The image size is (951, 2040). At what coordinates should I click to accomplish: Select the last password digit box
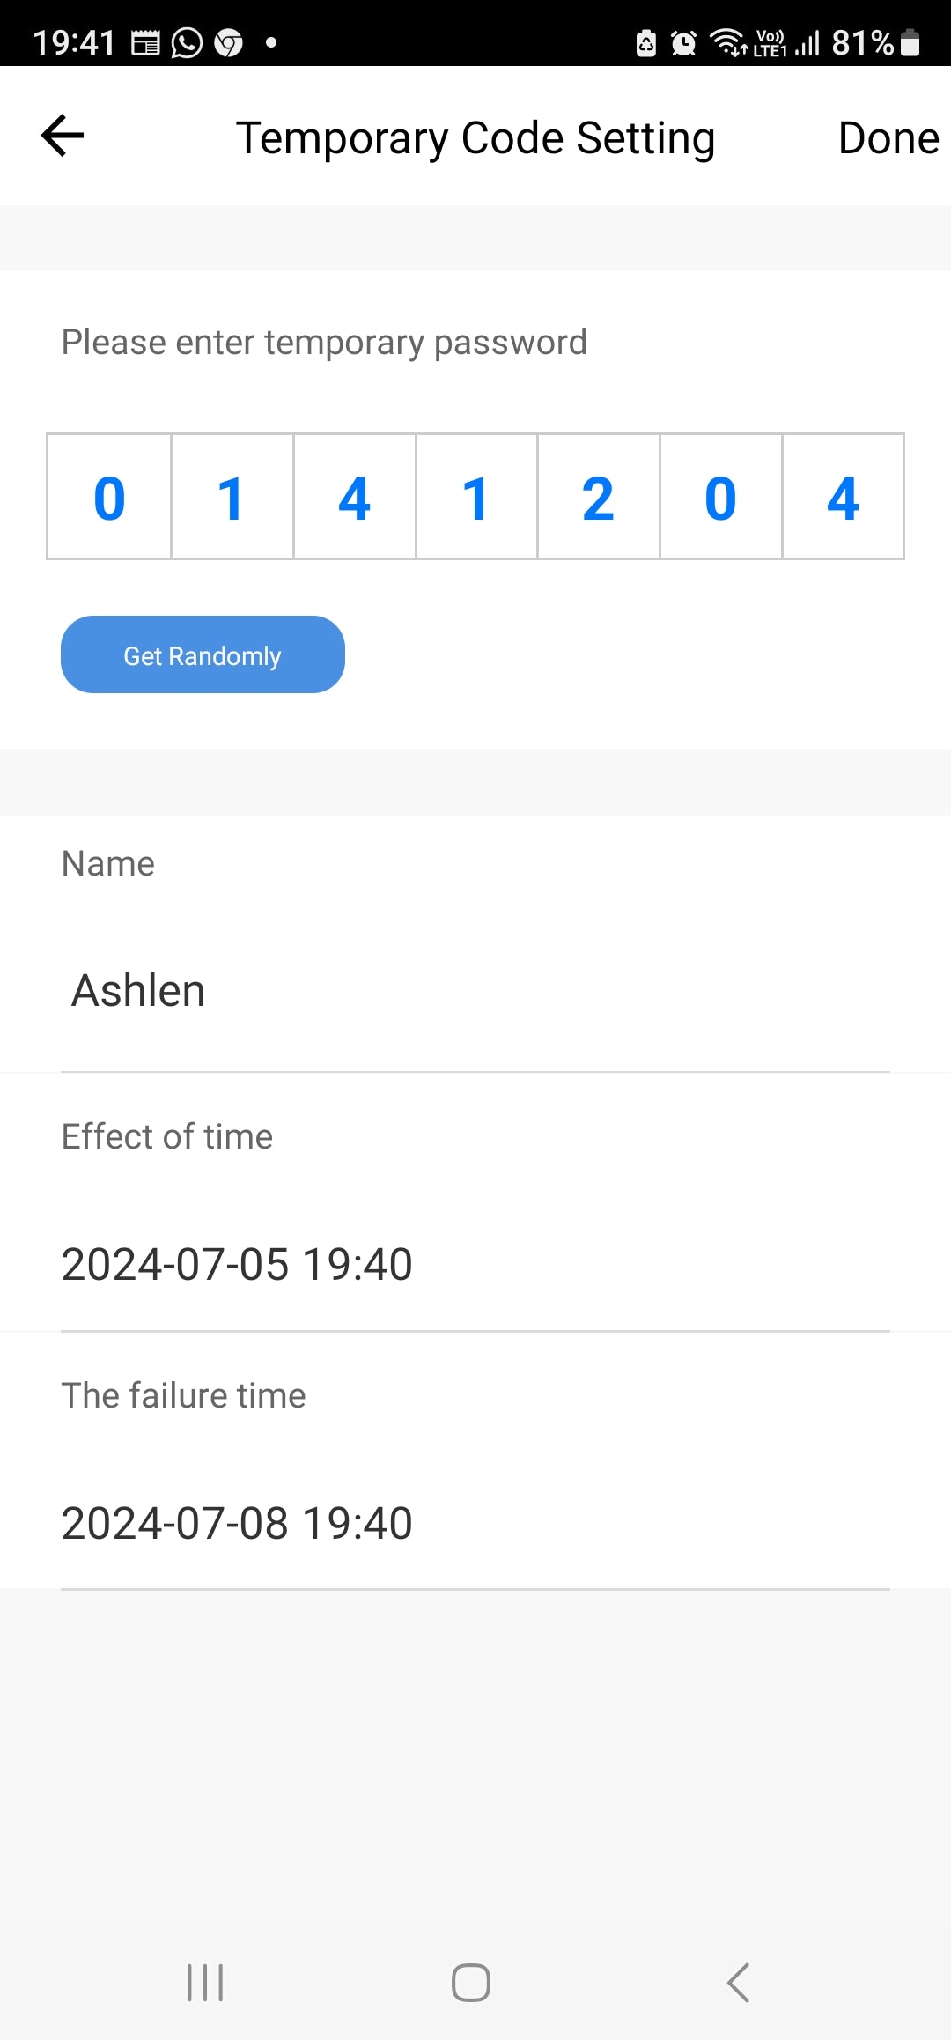(x=843, y=497)
